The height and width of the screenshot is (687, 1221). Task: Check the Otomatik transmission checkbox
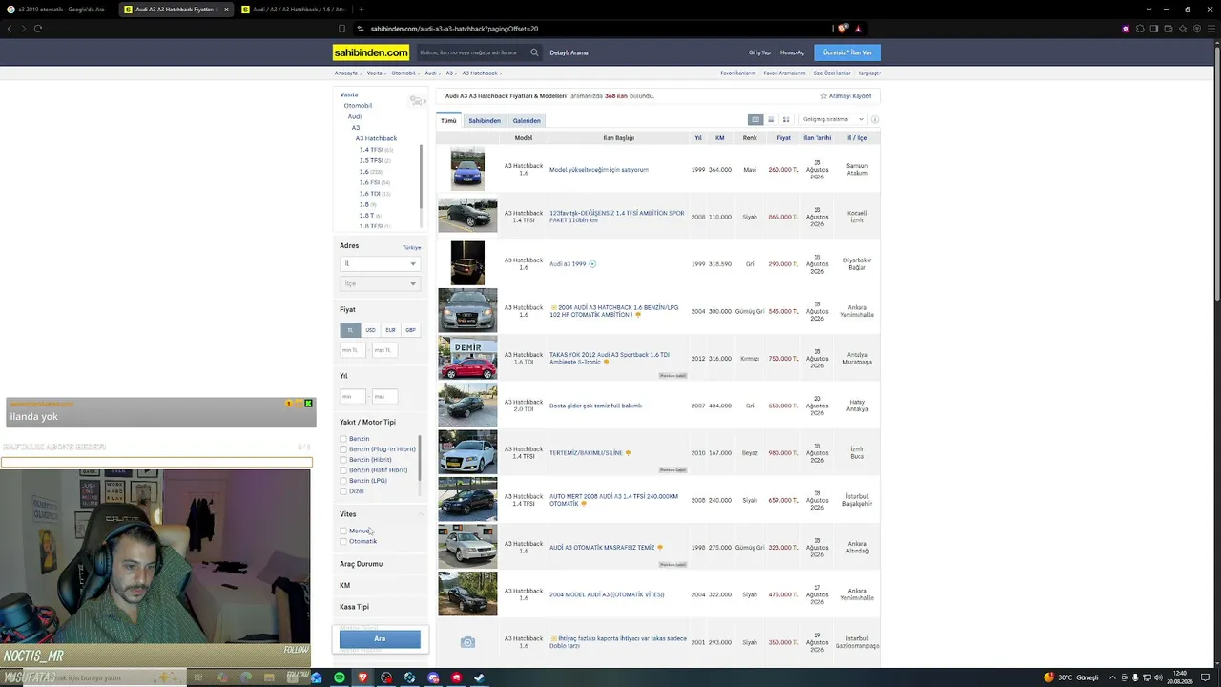coord(343,541)
